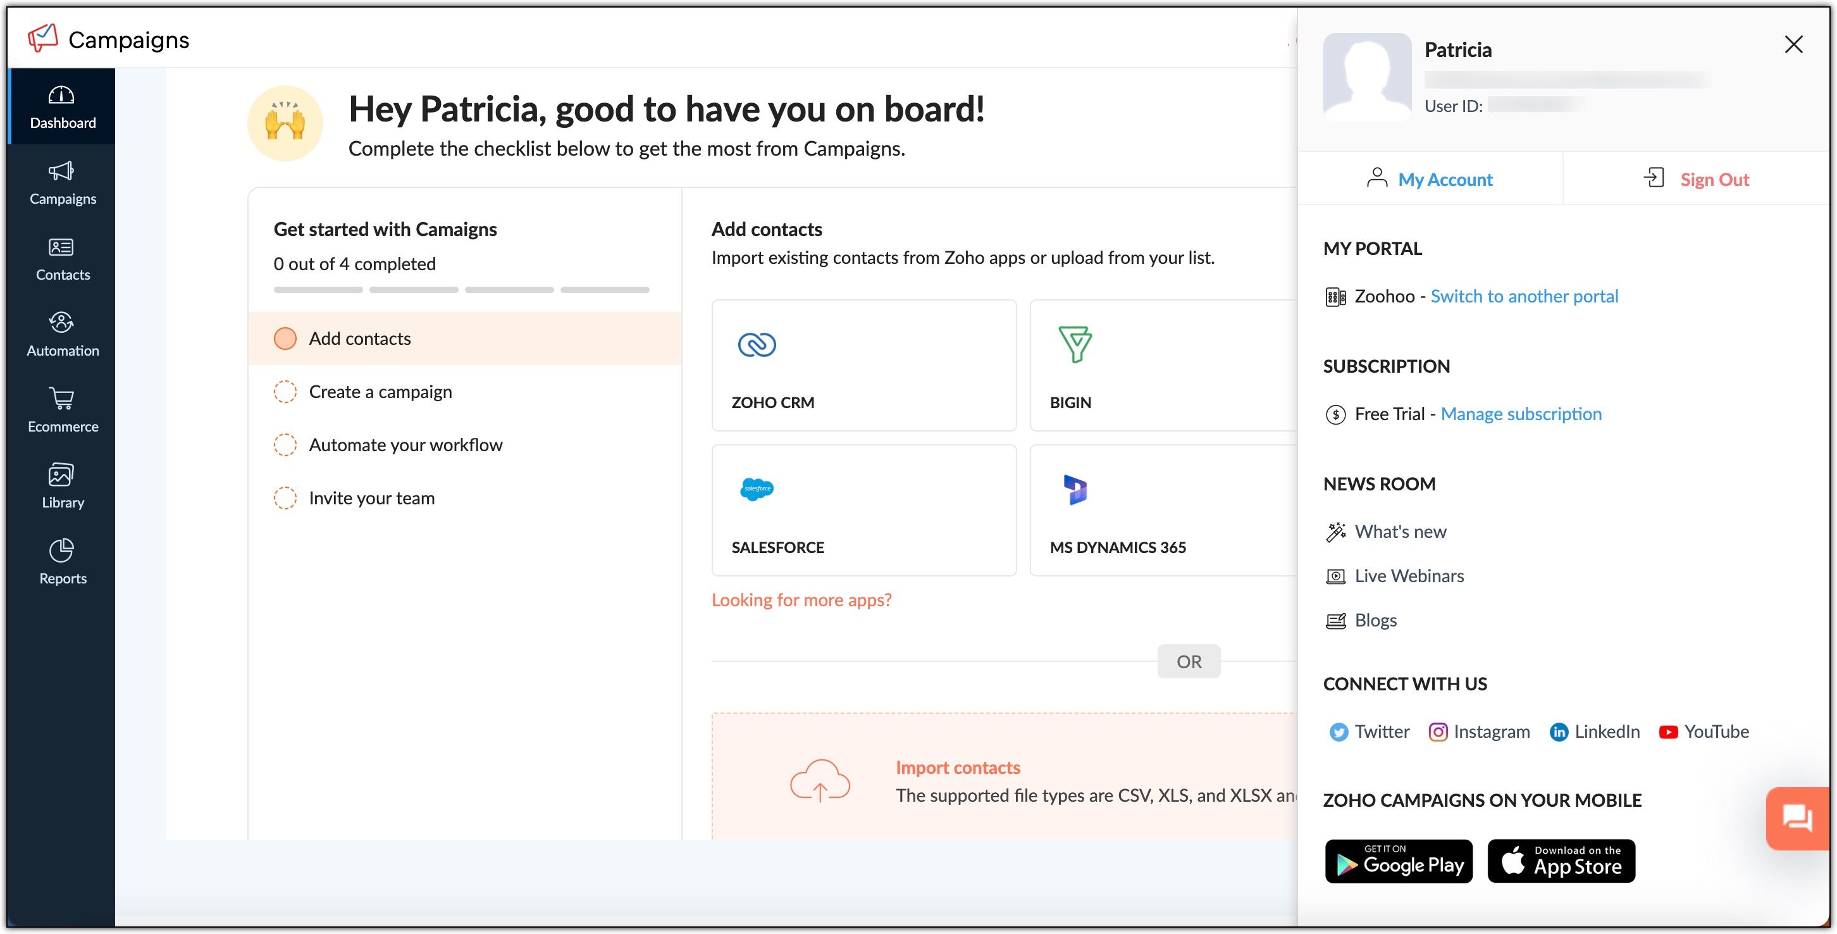The image size is (1837, 934).
Task: Click Manage subscription link
Action: 1520,414
